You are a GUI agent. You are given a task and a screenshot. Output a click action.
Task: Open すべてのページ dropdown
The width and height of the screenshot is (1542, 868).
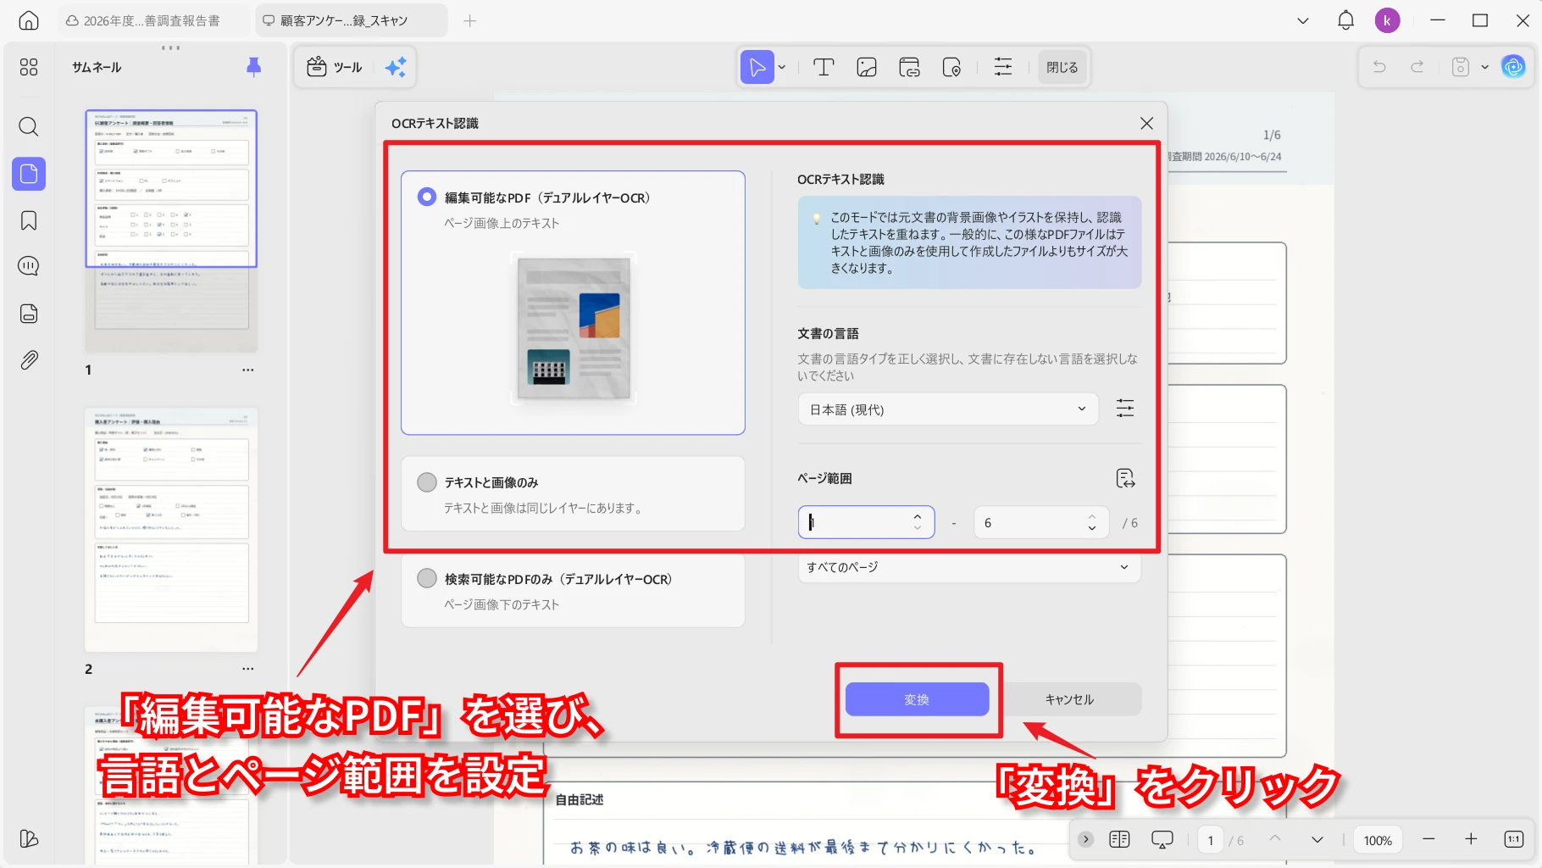click(x=969, y=567)
